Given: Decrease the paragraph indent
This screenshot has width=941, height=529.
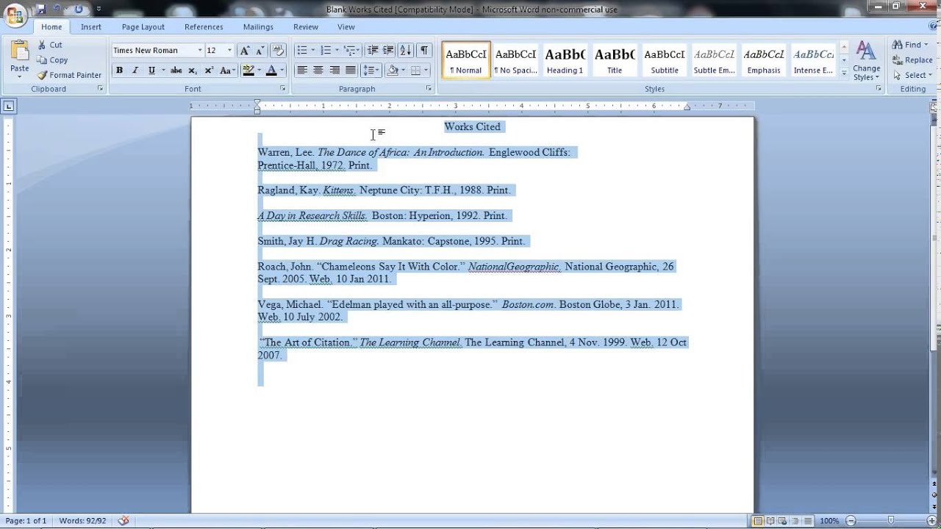Looking at the screenshot, I should pyautogui.click(x=373, y=51).
